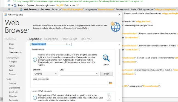Image resolution: width=178 pixels, height=102 pixels.
Task: Select the Back activity
Action: (x=11, y=70)
